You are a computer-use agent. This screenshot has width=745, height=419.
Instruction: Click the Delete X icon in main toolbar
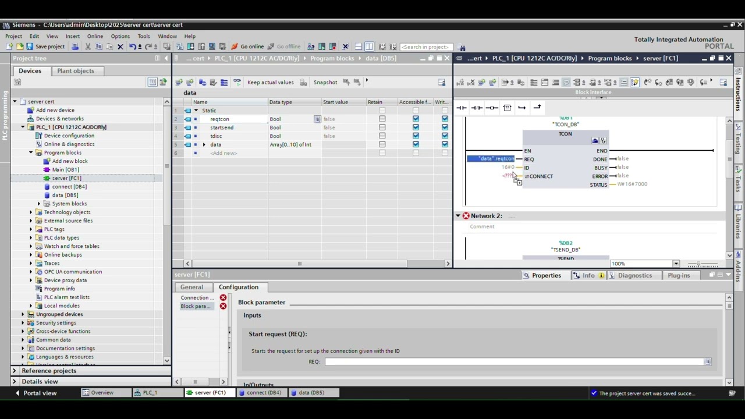(x=120, y=47)
